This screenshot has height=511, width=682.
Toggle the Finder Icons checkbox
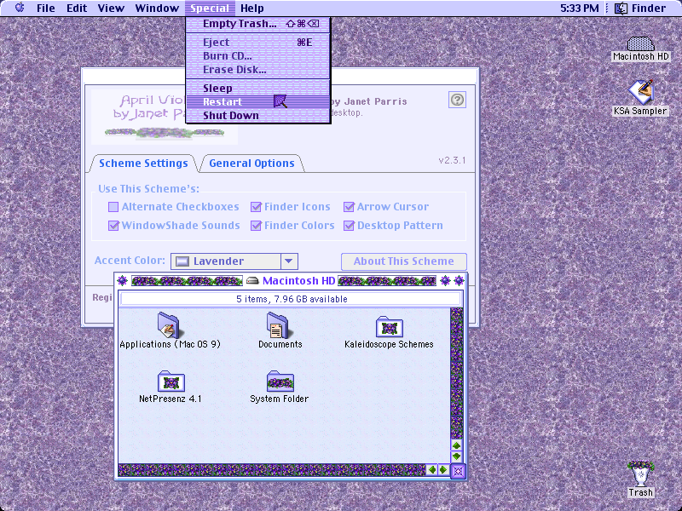[257, 207]
